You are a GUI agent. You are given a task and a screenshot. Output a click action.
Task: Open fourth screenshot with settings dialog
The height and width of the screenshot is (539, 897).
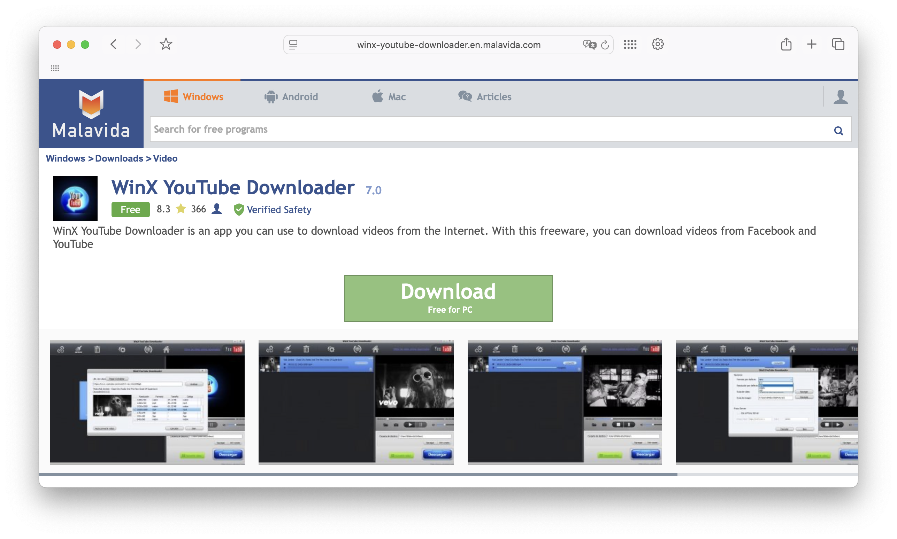click(x=767, y=402)
